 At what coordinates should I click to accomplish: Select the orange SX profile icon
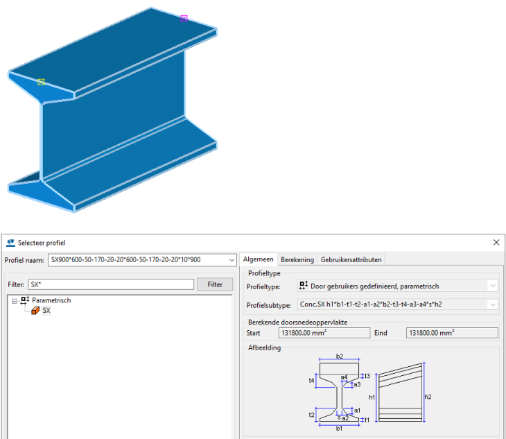tap(34, 311)
